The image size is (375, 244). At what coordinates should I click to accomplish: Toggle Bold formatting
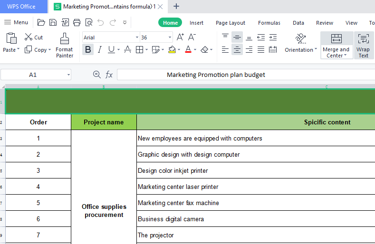coord(88,49)
